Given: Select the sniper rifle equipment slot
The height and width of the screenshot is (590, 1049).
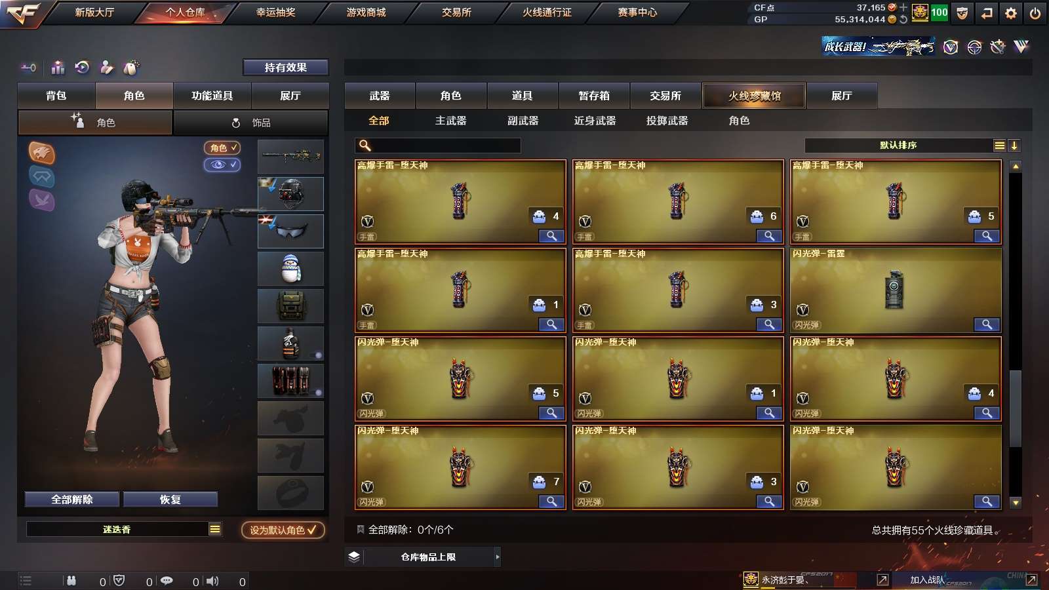Looking at the screenshot, I should pos(290,156).
